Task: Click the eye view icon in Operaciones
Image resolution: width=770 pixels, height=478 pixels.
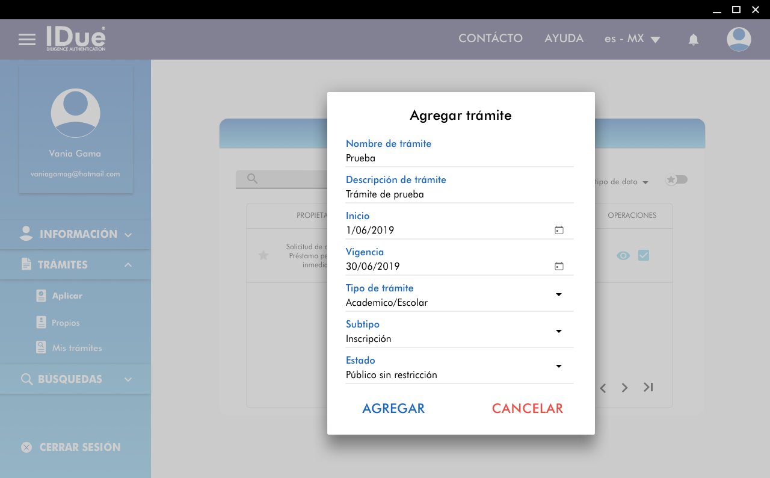Action: [x=623, y=255]
